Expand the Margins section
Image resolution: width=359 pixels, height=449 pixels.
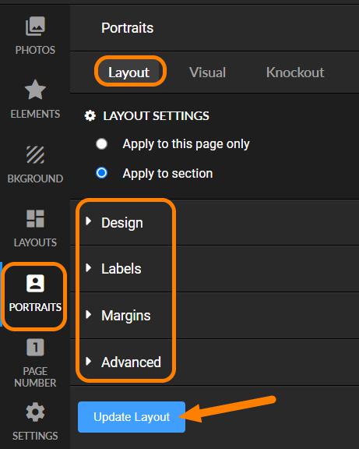[214, 315]
